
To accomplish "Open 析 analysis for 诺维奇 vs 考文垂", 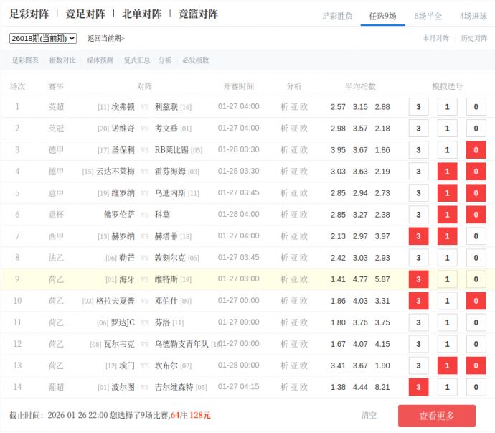I will [284, 129].
